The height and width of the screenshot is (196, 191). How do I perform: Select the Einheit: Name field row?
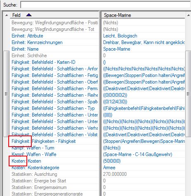[x=54, y=49]
